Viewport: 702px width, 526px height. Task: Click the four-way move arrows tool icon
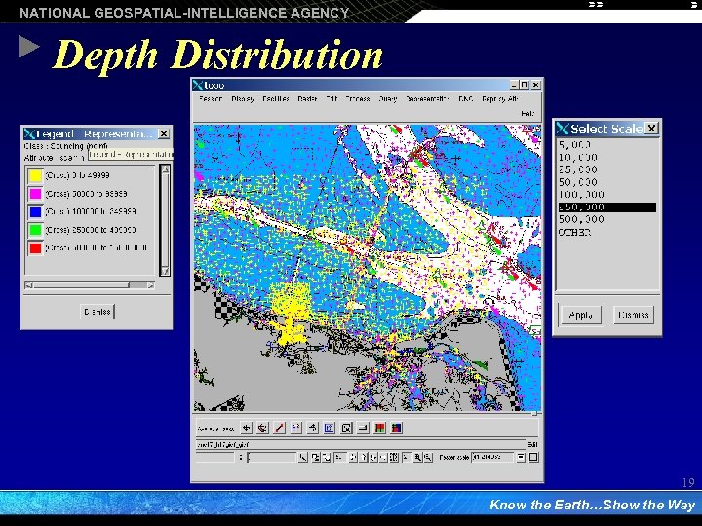click(x=247, y=428)
